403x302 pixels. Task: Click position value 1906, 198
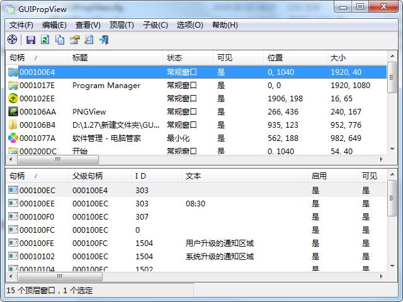pyautogui.click(x=285, y=99)
